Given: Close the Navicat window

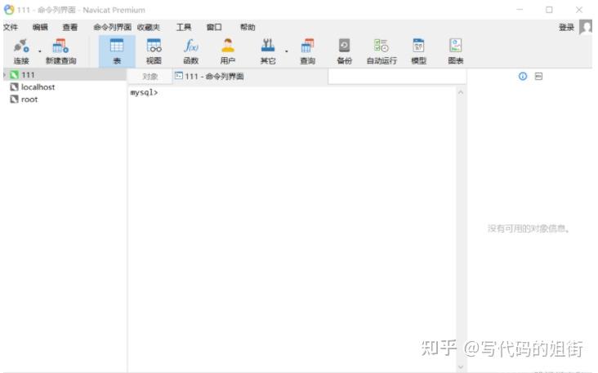Looking at the screenshot, I should point(579,10).
